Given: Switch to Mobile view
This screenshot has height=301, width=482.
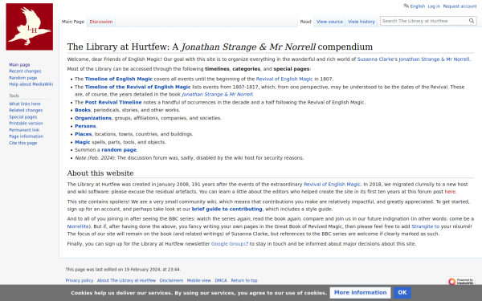Looking at the screenshot, I should point(198,280).
